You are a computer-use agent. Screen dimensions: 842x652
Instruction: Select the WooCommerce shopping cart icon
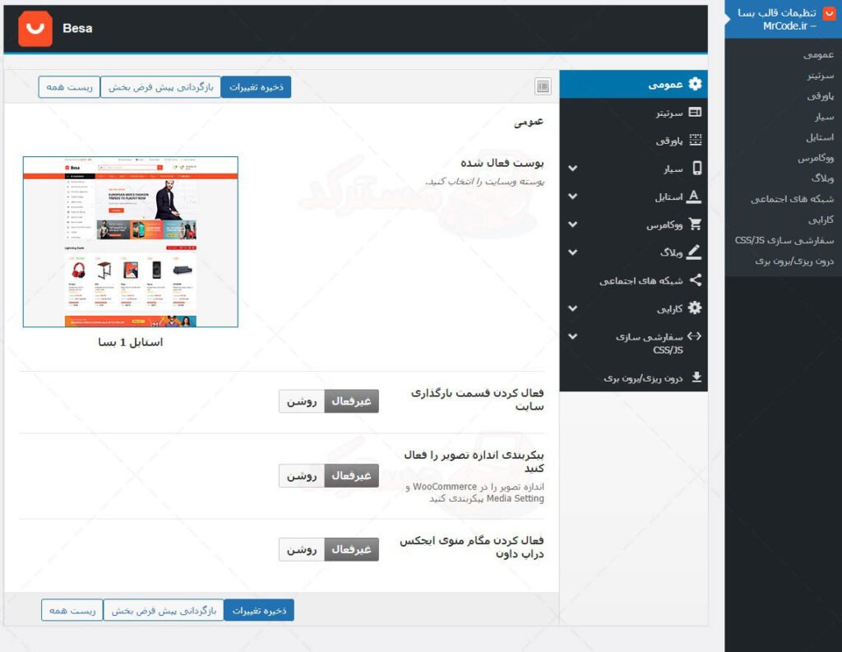pos(693,224)
